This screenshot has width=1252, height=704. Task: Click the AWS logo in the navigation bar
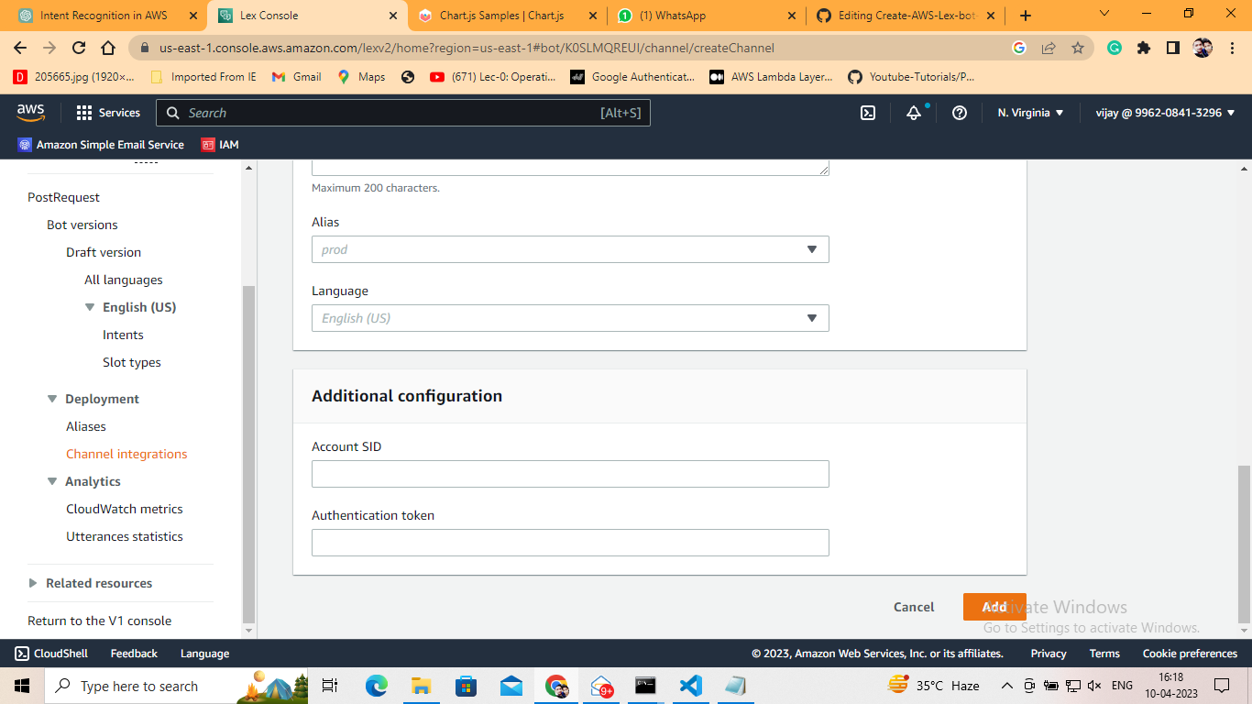pyautogui.click(x=30, y=112)
